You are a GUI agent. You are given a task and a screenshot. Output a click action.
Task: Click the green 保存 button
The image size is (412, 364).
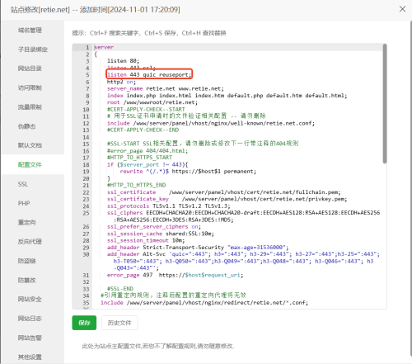click(x=84, y=323)
